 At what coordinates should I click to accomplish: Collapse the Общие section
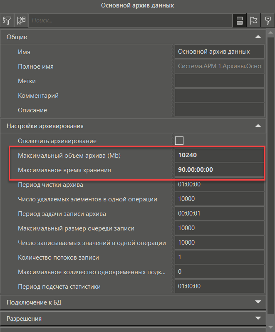coord(258,37)
